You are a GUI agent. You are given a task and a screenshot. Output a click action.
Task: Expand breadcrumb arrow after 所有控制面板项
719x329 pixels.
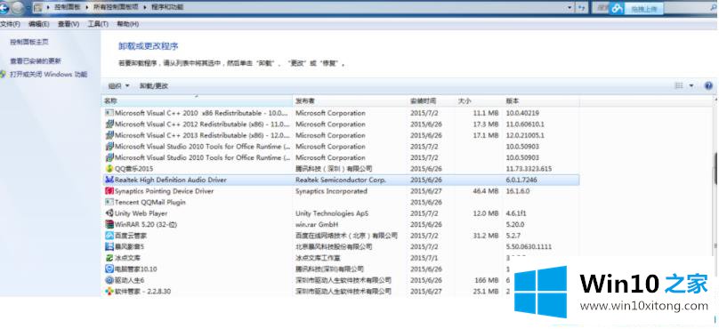point(145,7)
